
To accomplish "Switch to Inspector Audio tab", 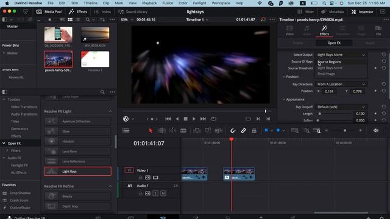I will (307, 30).
